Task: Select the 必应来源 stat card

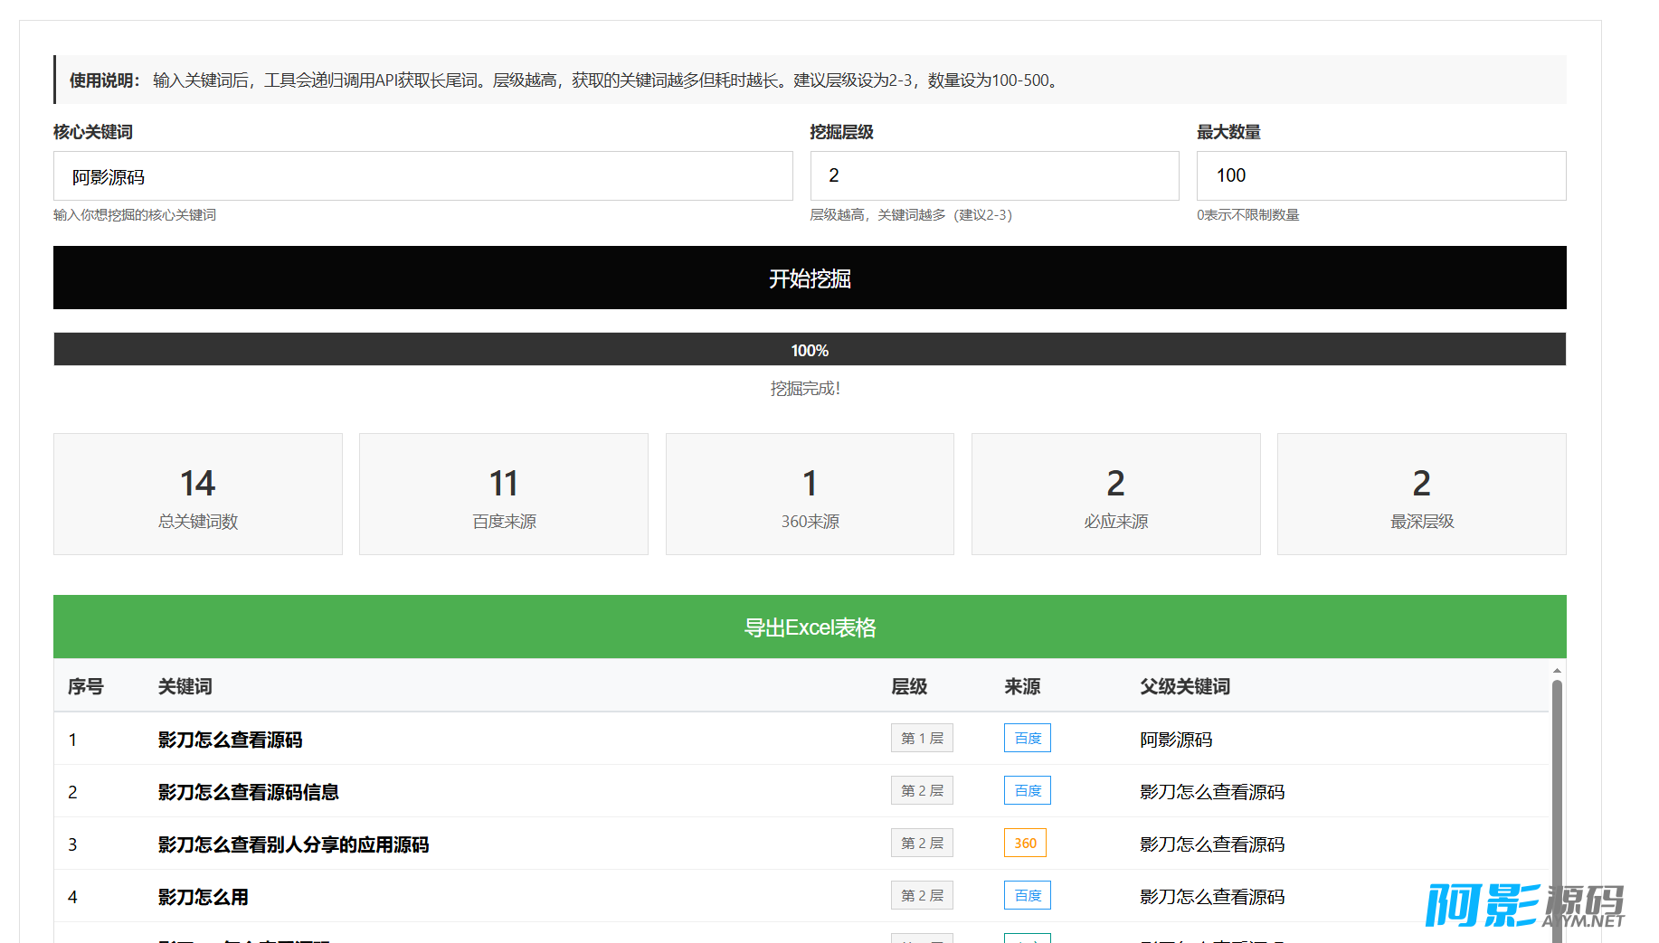Action: (x=1115, y=495)
